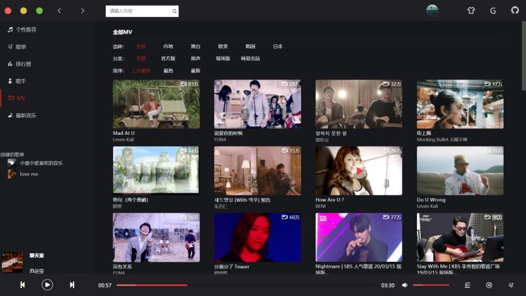Filter category by 网易出品
The height and width of the screenshot is (296, 526).
point(251,59)
